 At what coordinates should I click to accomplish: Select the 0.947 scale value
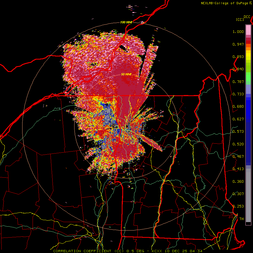click(238, 44)
